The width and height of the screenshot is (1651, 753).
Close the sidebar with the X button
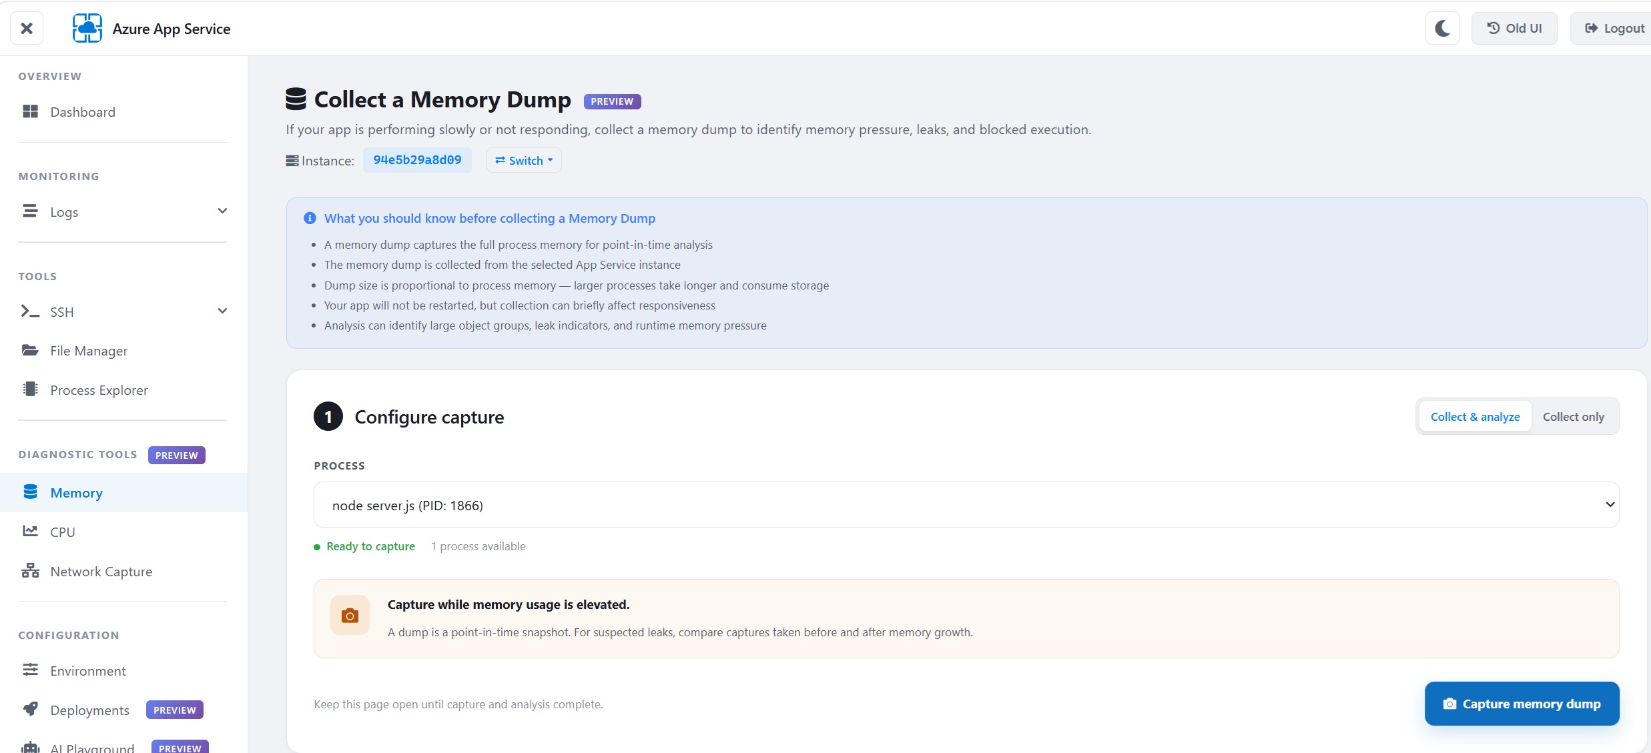tap(27, 28)
